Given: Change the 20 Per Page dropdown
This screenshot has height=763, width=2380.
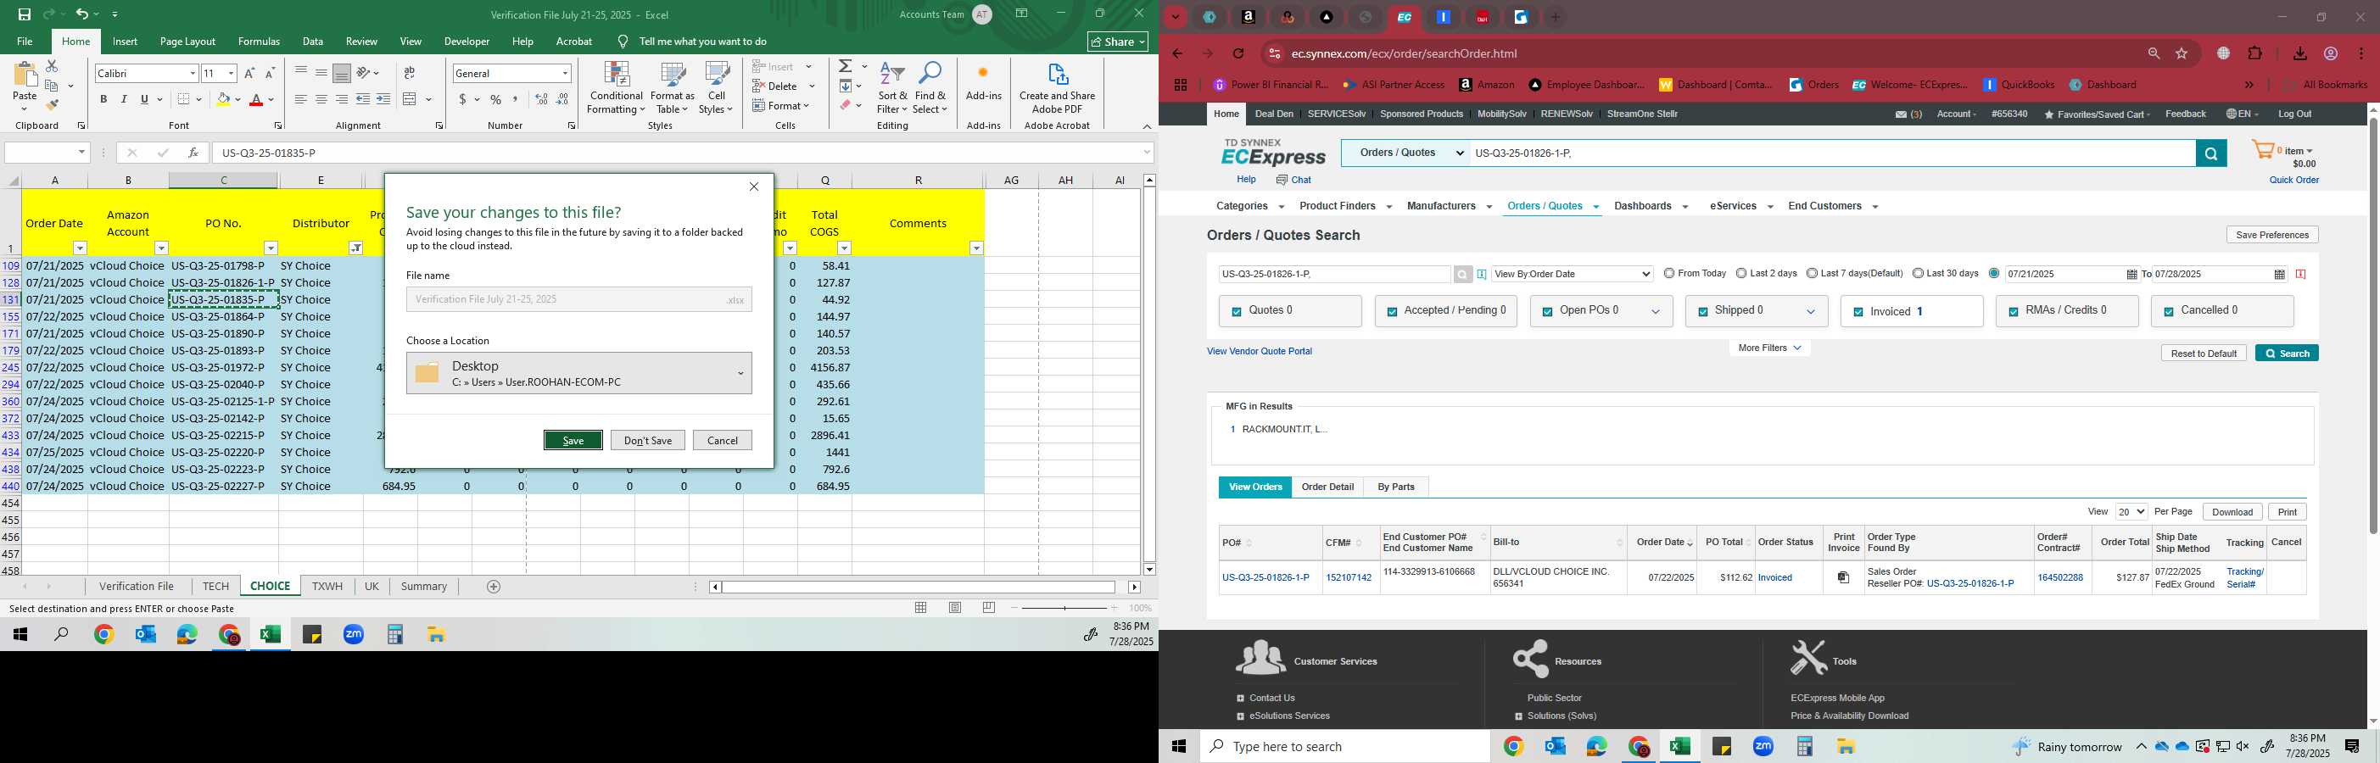Looking at the screenshot, I should [x=2131, y=512].
